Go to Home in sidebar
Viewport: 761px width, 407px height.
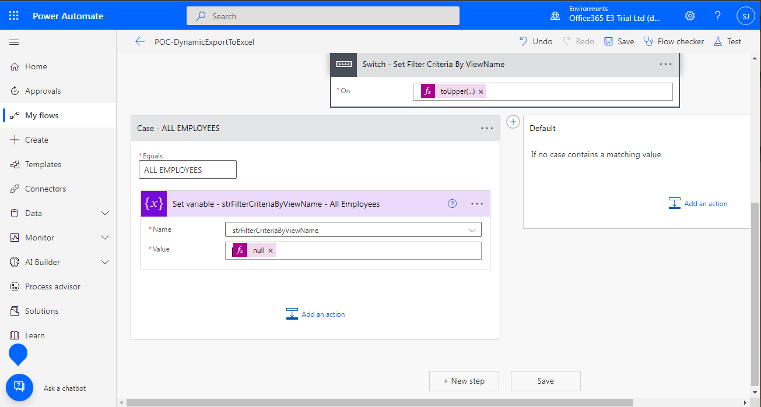(58, 66)
